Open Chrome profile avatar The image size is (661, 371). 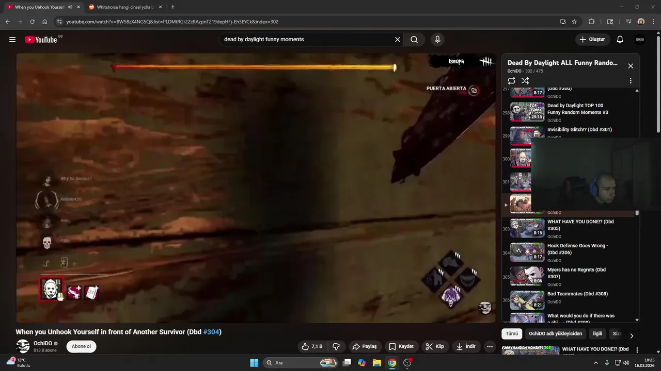[641, 22]
